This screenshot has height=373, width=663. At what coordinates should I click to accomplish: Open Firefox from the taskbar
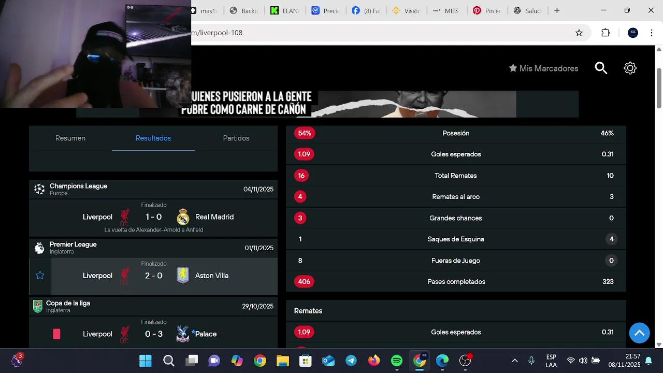pos(374,361)
